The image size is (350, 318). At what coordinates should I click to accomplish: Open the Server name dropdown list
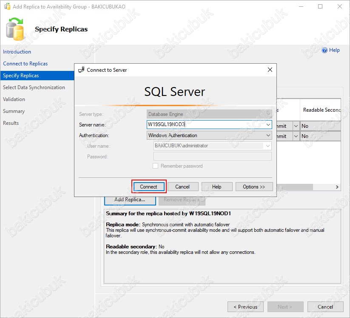point(268,124)
